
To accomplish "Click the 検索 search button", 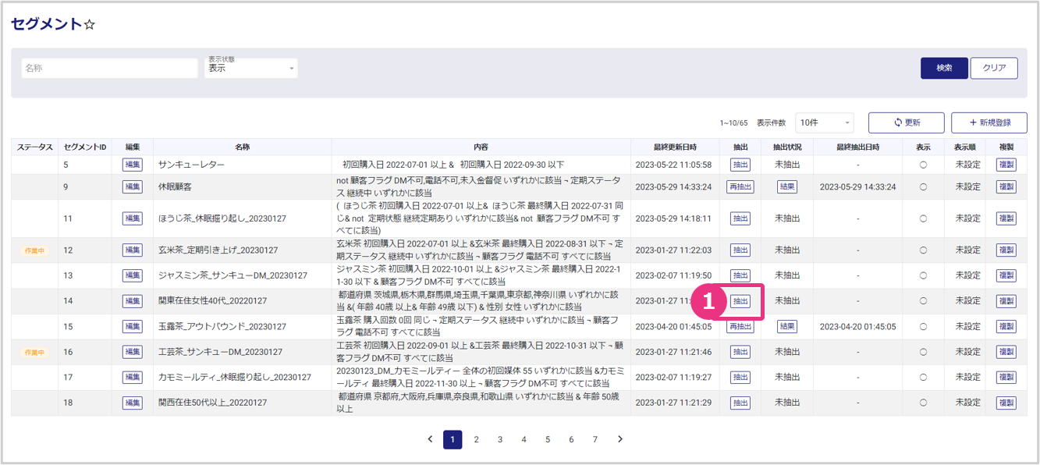I will pos(944,68).
